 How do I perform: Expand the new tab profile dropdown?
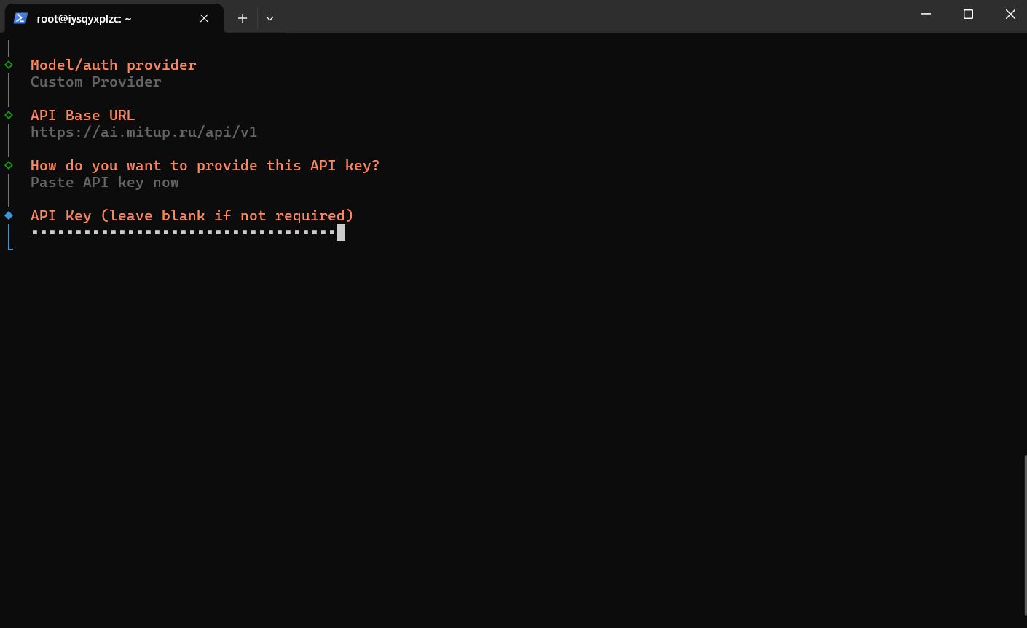pos(269,18)
